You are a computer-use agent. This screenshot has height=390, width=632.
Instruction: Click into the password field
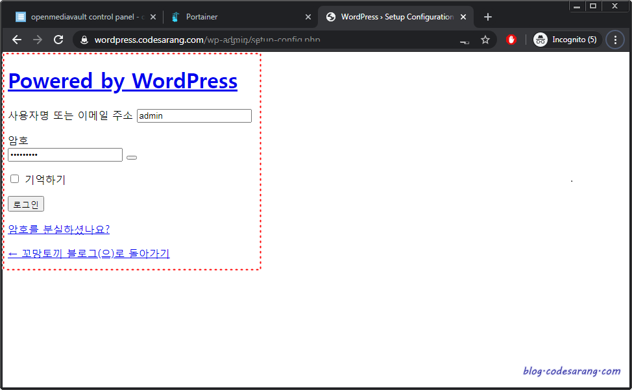tap(65, 154)
